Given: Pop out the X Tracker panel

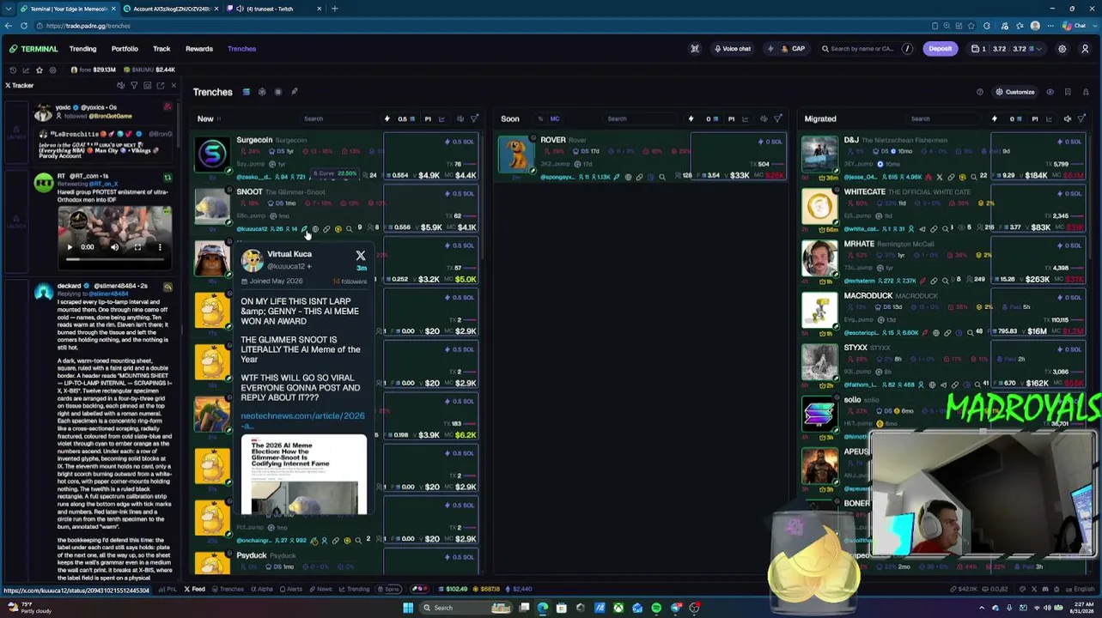Looking at the screenshot, I should coord(161,86).
